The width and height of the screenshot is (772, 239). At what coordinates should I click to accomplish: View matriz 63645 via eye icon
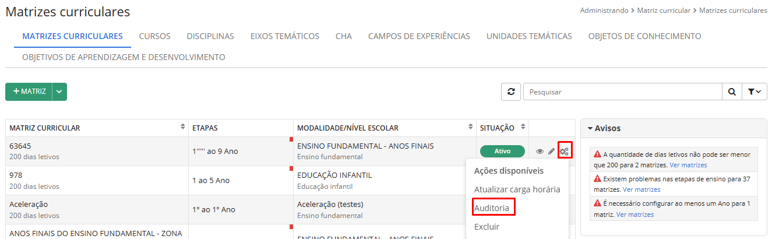[x=540, y=152]
